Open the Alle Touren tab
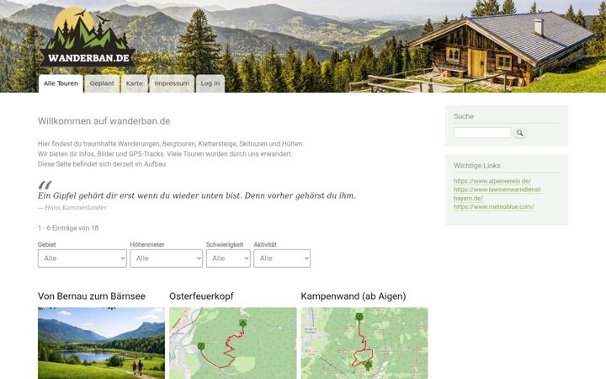The width and height of the screenshot is (606, 379). [61, 83]
